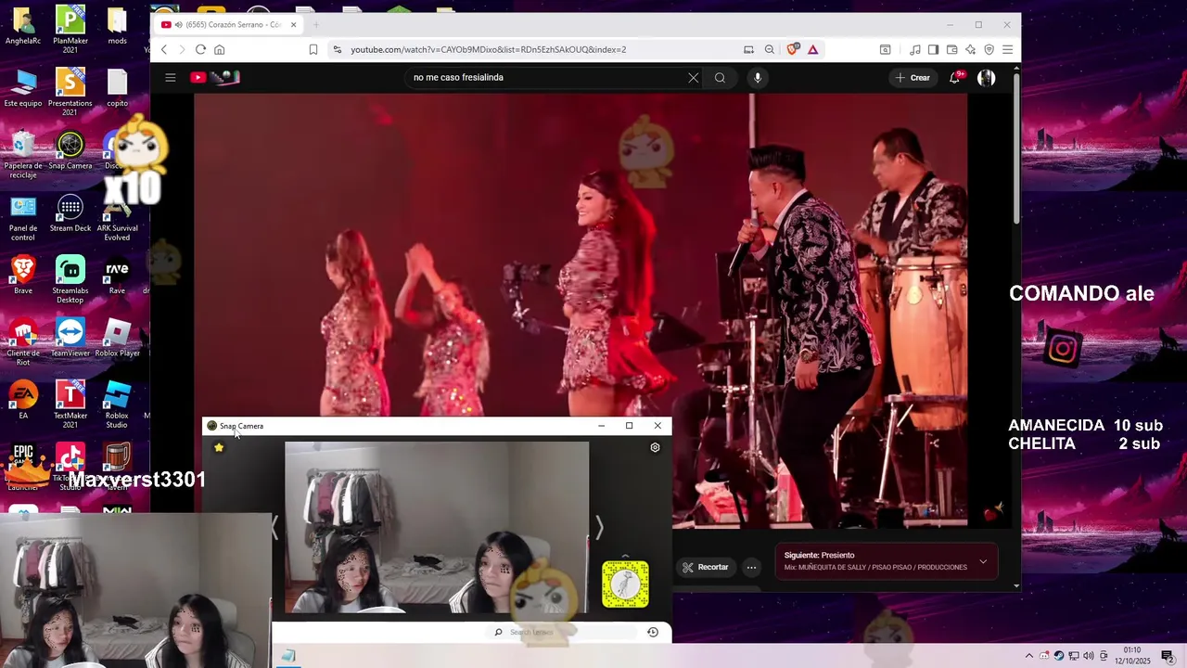1187x668 pixels.
Task: Launch EA app desktop shortcut
Action: 23,400
